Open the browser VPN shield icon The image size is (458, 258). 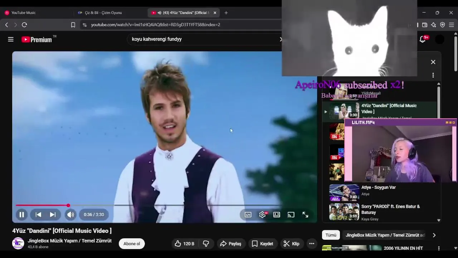[443, 25]
